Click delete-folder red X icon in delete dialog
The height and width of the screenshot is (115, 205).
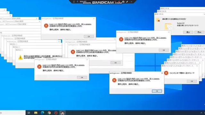click(x=158, y=20)
